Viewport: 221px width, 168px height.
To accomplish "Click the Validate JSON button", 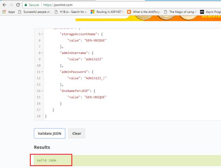I will tap(50, 133).
